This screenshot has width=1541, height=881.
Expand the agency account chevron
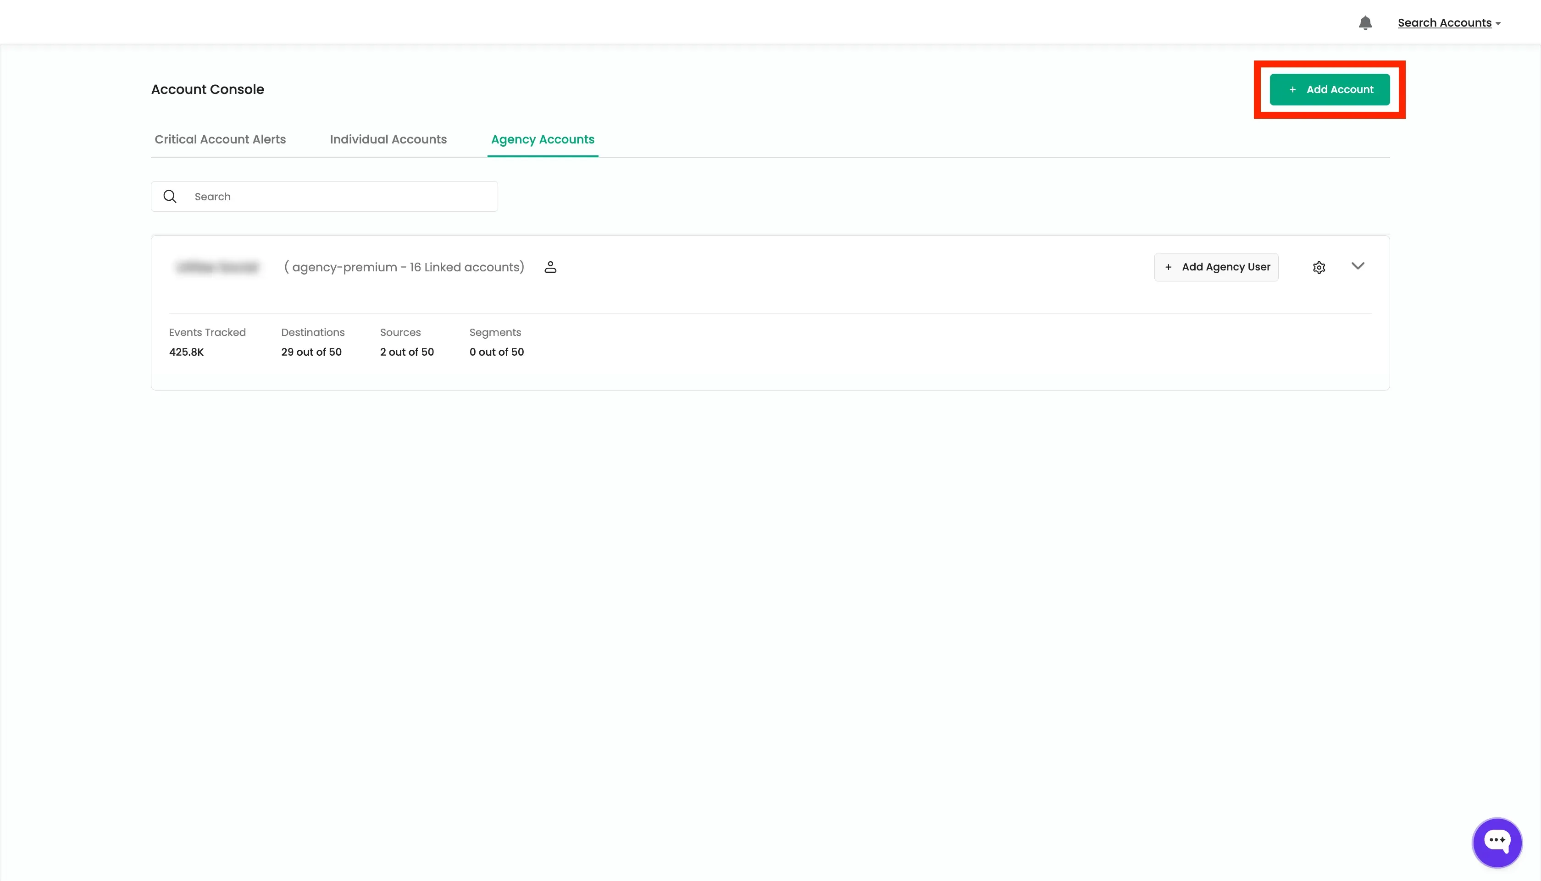(1358, 266)
